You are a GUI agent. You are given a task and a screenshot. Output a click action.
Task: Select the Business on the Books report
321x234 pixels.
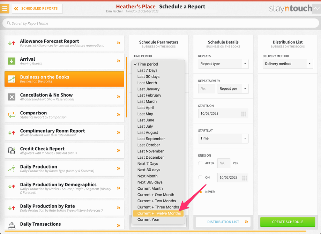[x=64, y=79]
